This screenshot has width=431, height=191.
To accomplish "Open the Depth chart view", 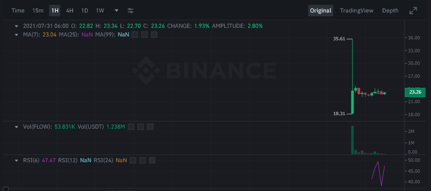I will [x=390, y=11].
